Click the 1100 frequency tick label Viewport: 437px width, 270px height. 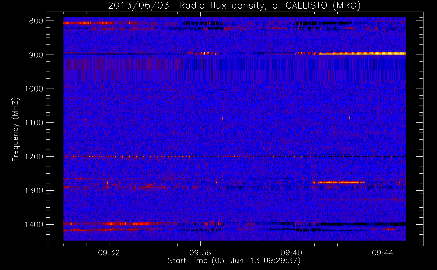pos(34,123)
